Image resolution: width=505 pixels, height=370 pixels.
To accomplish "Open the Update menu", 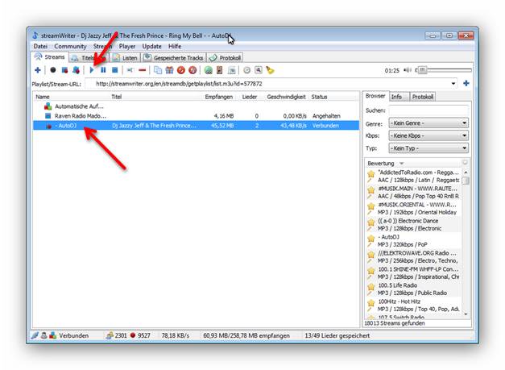I will coord(151,46).
